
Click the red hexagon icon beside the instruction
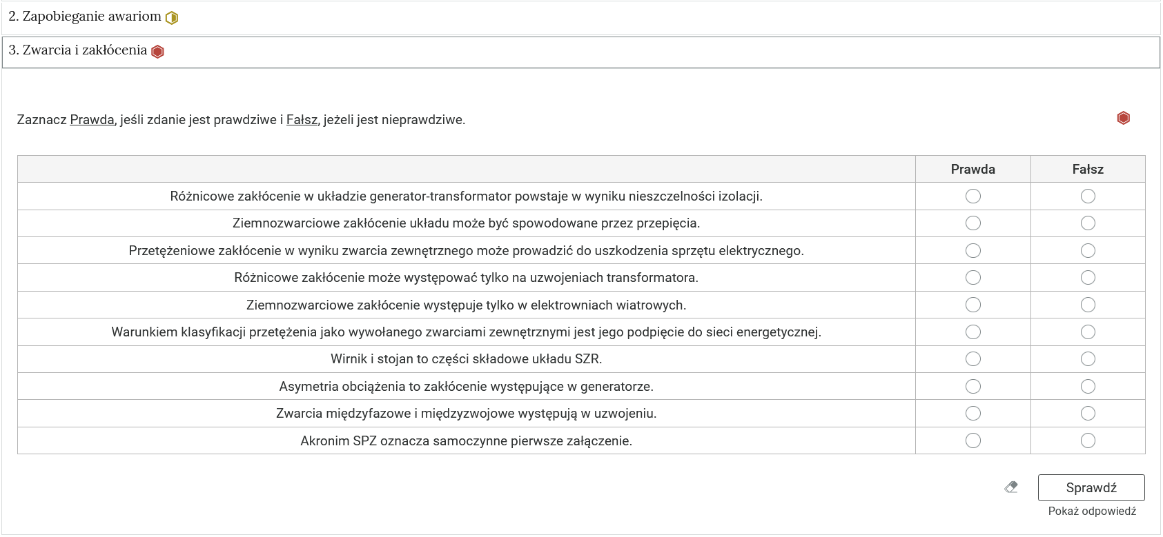1123,119
